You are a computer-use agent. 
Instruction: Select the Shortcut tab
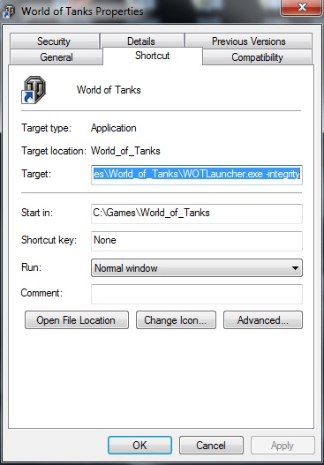(x=153, y=56)
